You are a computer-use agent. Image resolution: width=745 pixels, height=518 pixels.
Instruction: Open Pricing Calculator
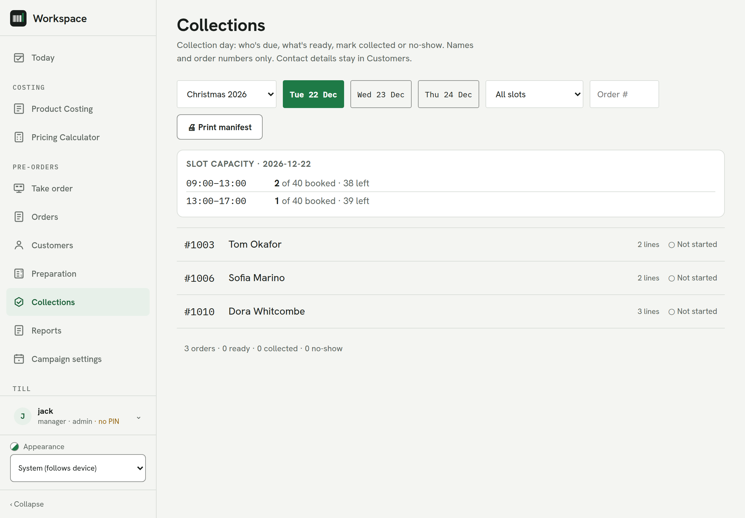click(x=78, y=137)
